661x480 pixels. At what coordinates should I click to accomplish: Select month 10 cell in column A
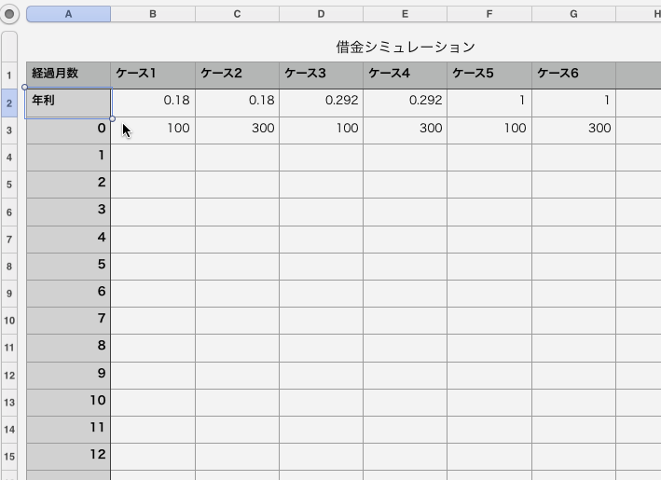click(68, 402)
